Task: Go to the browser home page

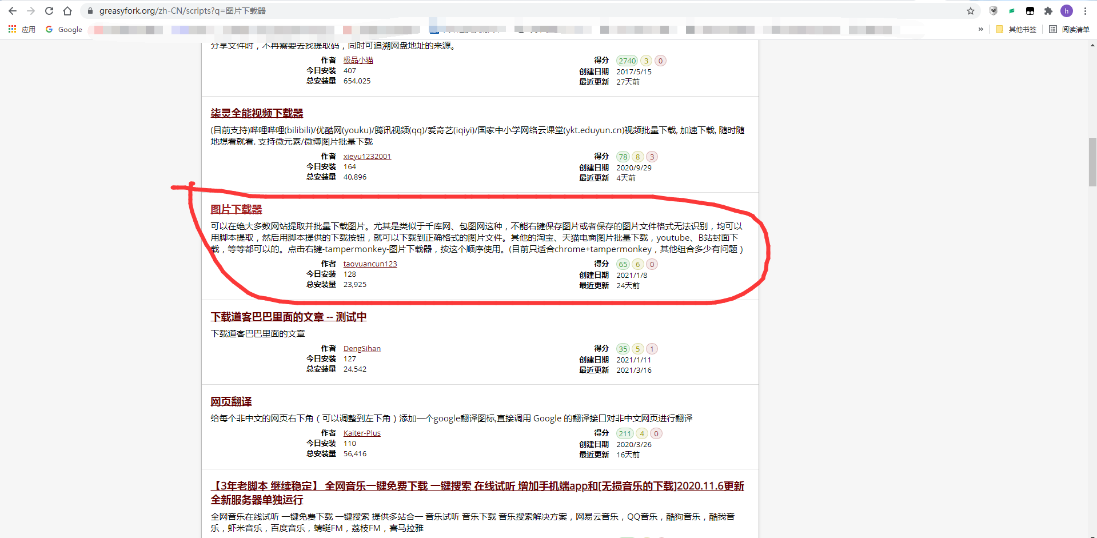Action: (67, 11)
